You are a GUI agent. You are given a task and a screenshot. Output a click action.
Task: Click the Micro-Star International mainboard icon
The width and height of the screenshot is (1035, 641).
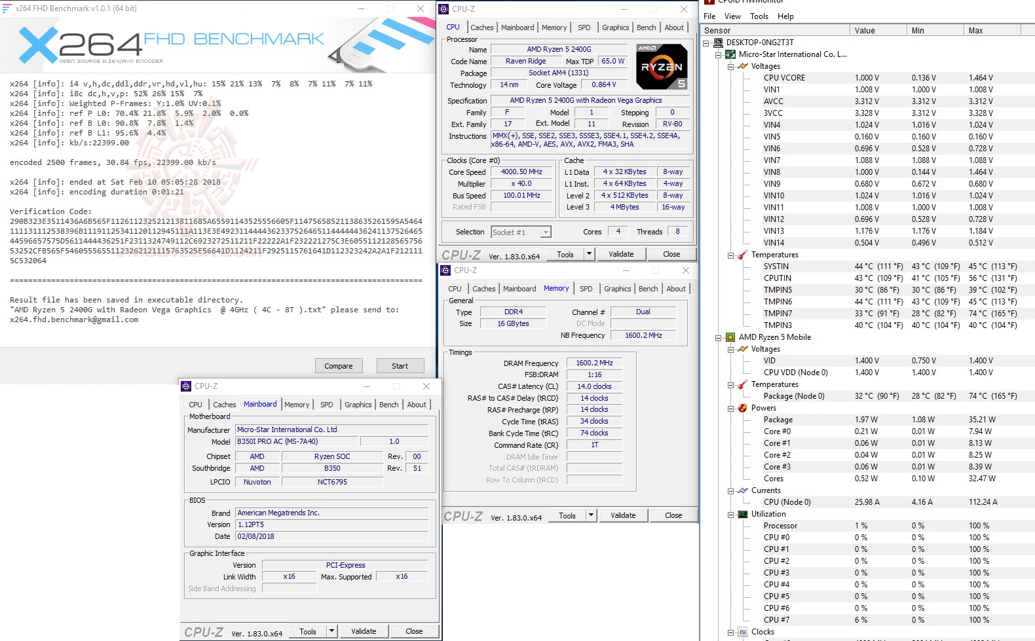[x=730, y=54]
